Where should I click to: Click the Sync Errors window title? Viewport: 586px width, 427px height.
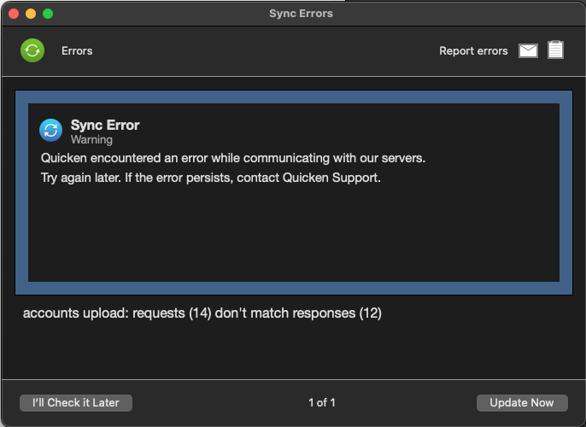point(301,14)
